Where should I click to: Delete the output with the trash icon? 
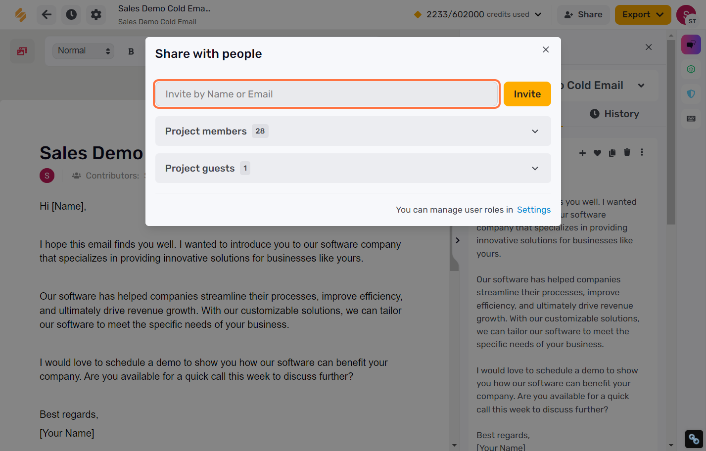coord(627,152)
